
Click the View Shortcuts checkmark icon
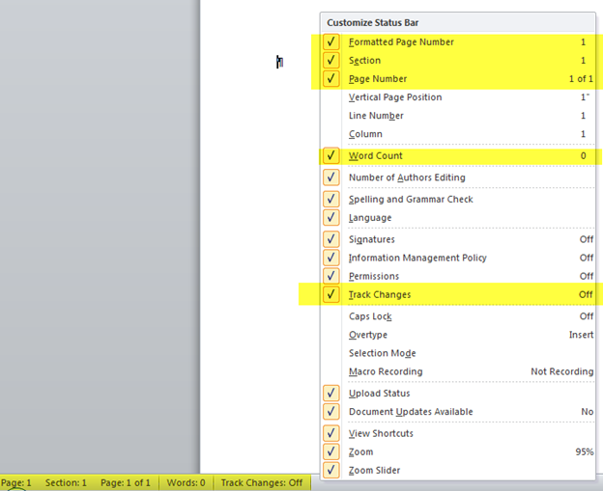point(331,434)
